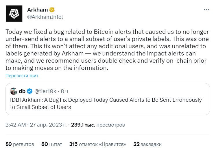Open the Arkham profile avatar
The width and height of the screenshot is (216, 152).
(14, 14)
